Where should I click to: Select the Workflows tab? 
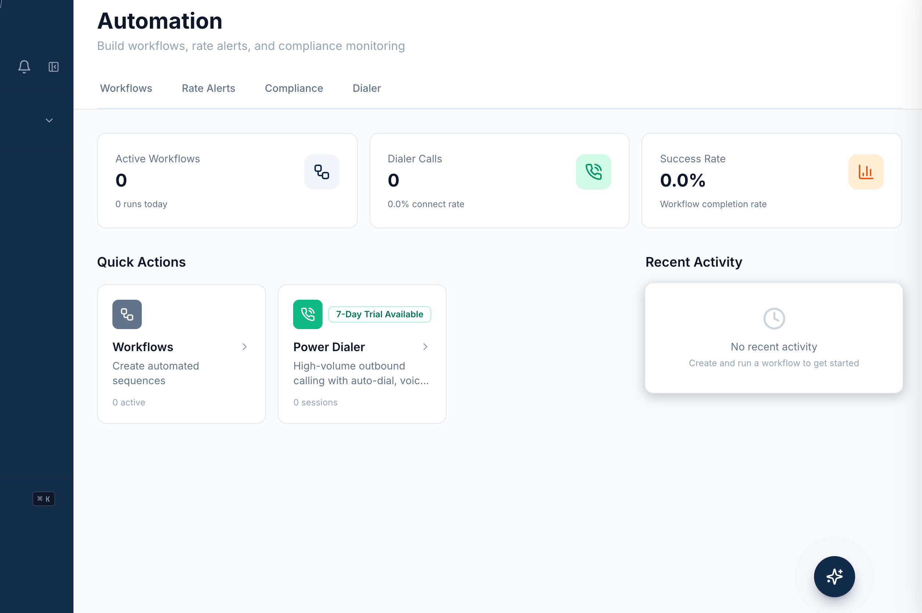click(126, 89)
